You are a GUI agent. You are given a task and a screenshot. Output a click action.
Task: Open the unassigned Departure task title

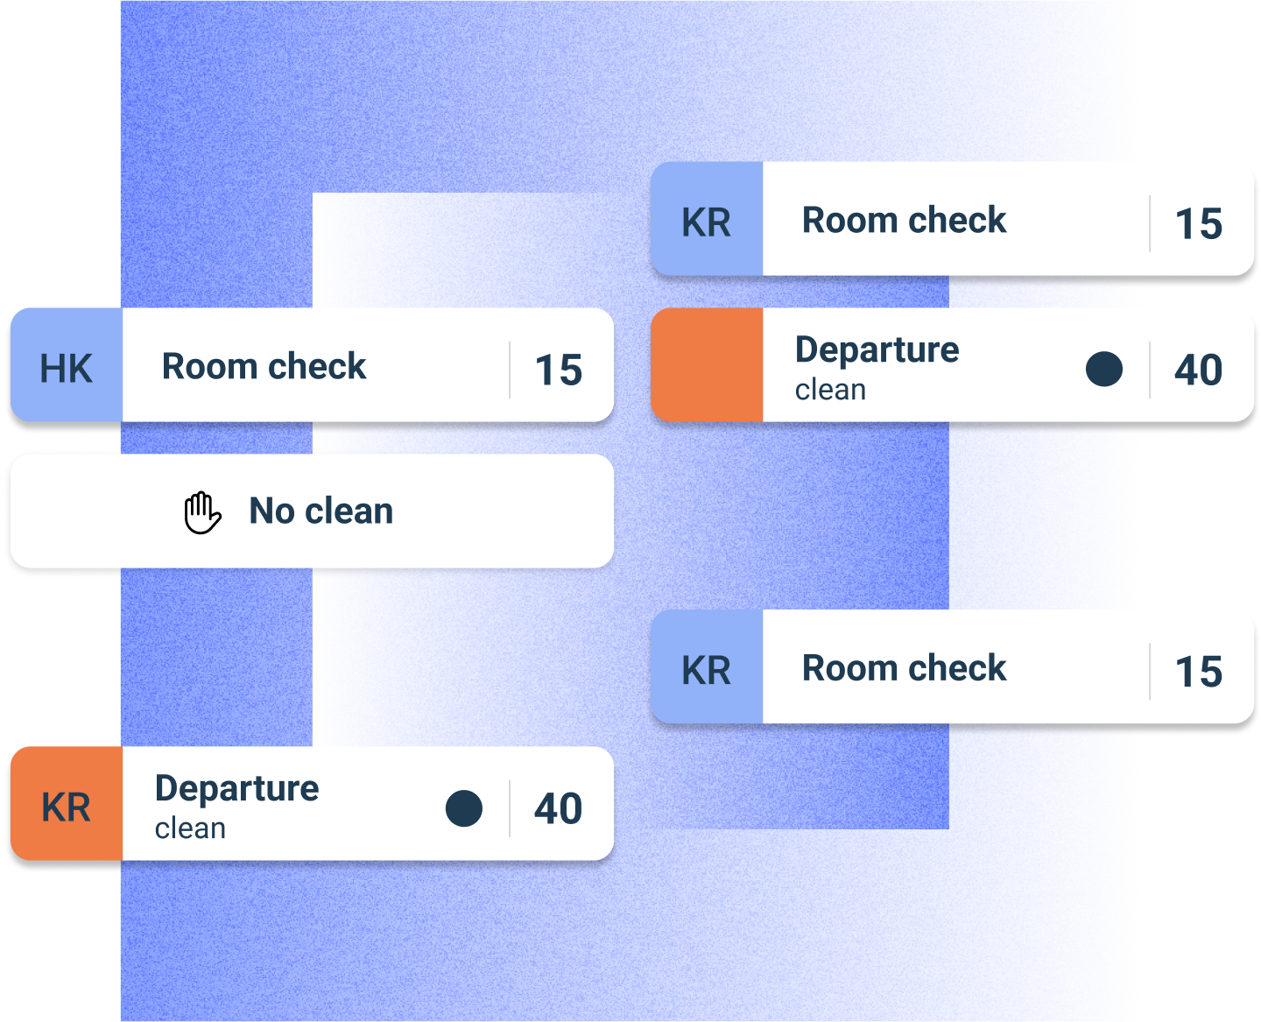click(877, 349)
